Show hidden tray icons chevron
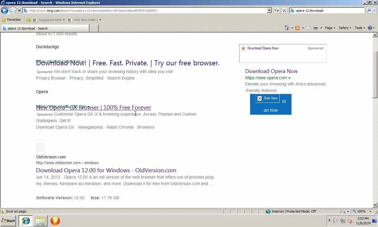 point(329,220)
